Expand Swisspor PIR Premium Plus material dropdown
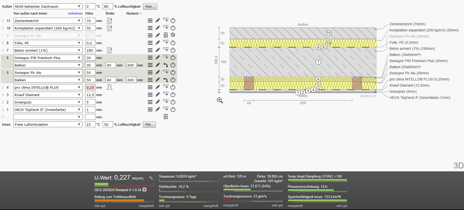The image size is (464, 210). click(48, 58)
